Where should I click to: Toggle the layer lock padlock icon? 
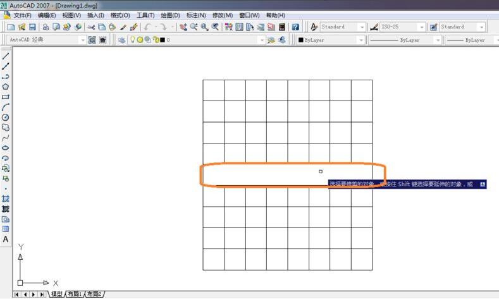154,40
